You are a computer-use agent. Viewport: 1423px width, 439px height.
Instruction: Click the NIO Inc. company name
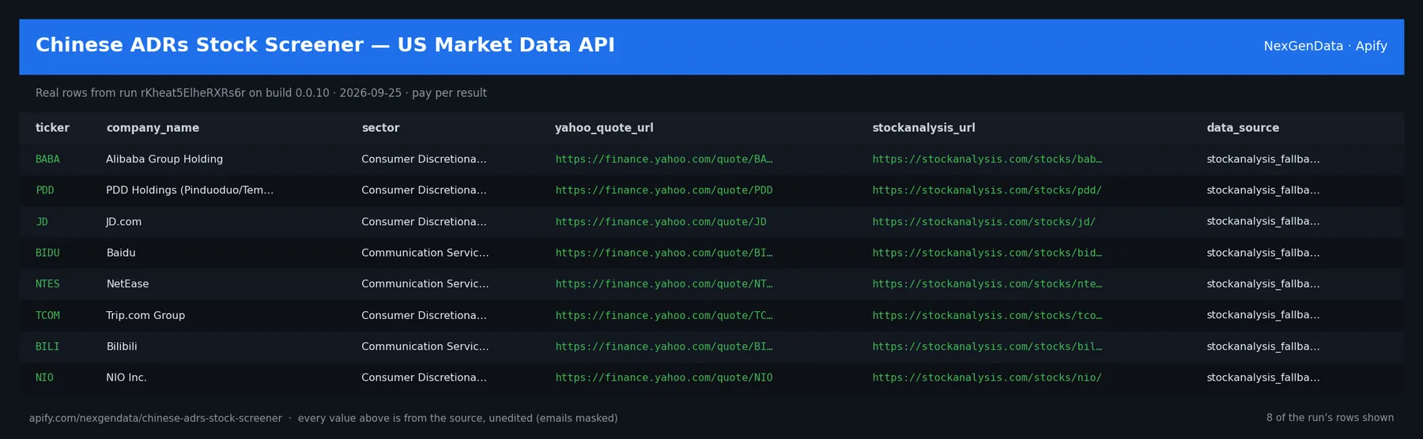(126, 377)
